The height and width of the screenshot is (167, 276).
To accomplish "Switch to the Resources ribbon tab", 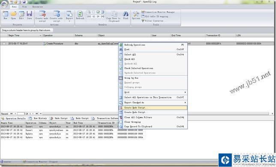I will click(x=37, y=7).
